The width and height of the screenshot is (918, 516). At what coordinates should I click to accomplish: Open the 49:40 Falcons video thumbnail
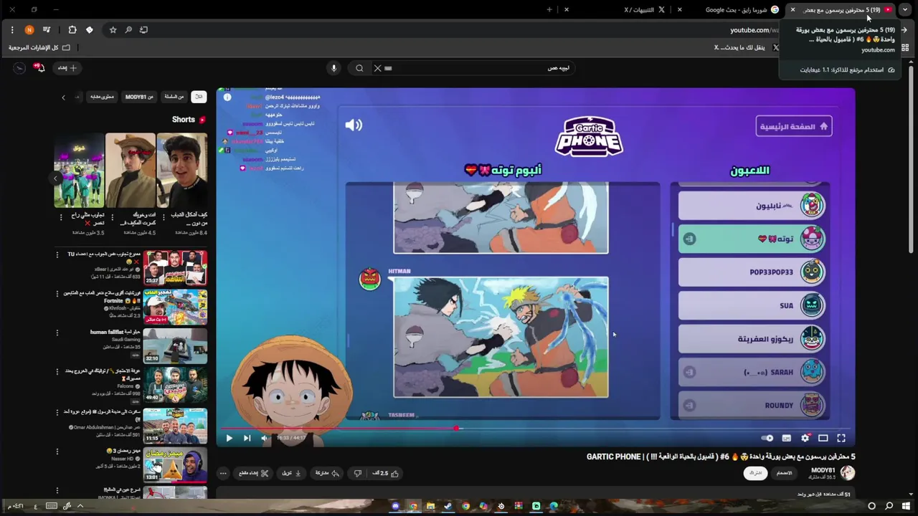[x=175, y=385]
